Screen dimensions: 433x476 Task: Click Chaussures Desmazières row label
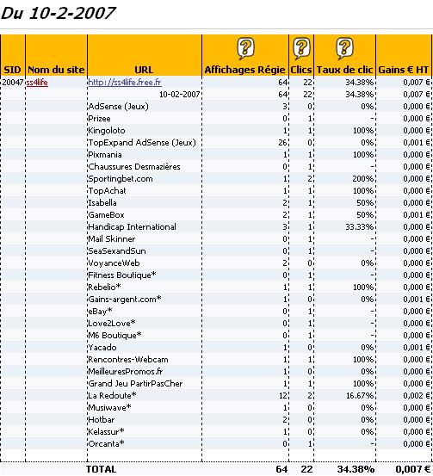tap(134, 167)
